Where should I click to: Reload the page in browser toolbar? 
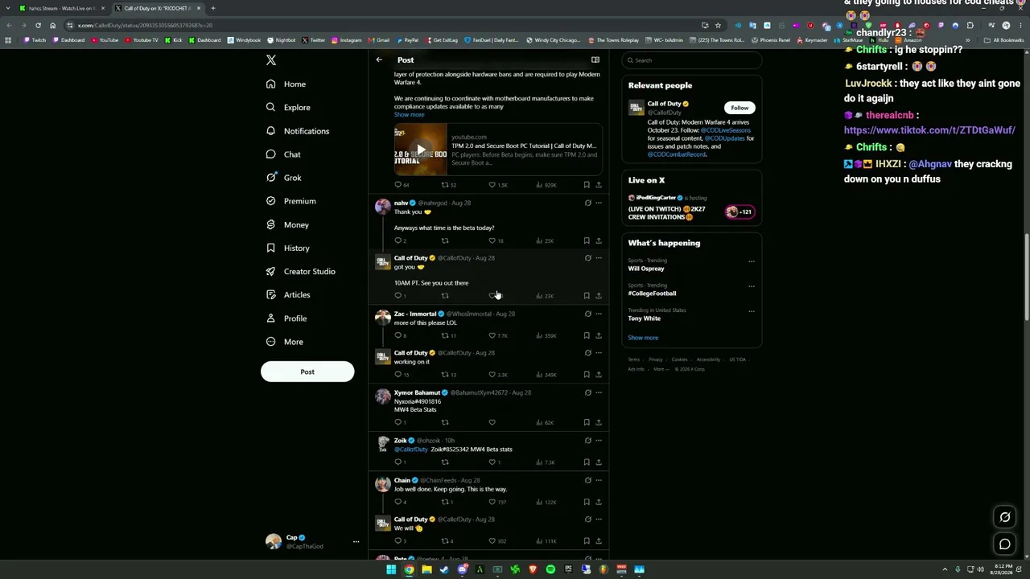coord(38,25)
